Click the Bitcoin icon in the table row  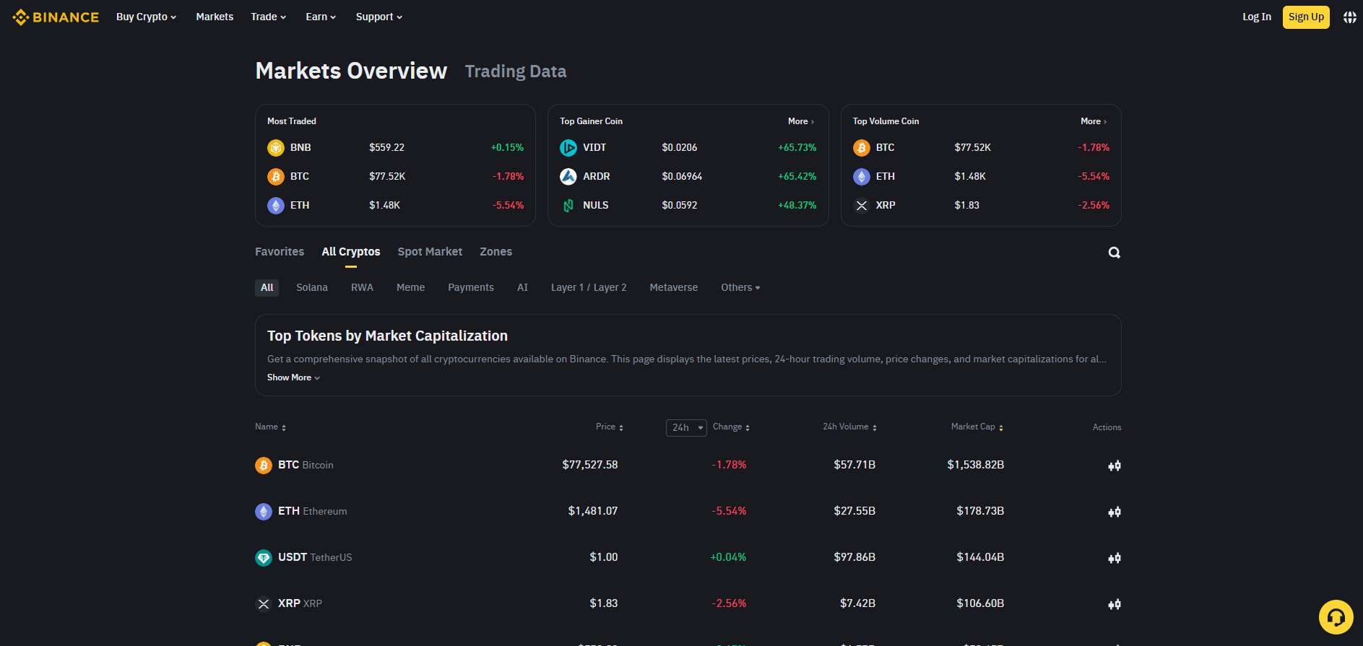[264, 466]
